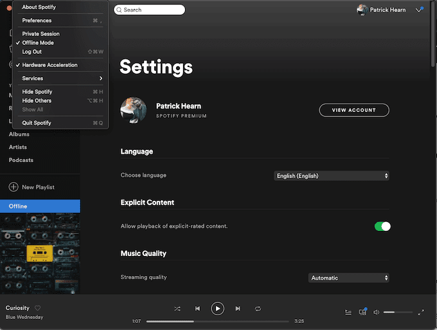
Task: Select the Offline playlist
Action: 40,206
